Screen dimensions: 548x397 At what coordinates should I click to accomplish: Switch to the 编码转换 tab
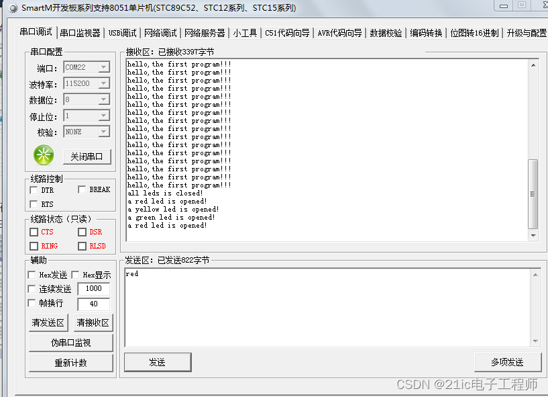426,34
